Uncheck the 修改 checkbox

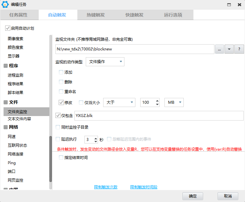point(61,102)
